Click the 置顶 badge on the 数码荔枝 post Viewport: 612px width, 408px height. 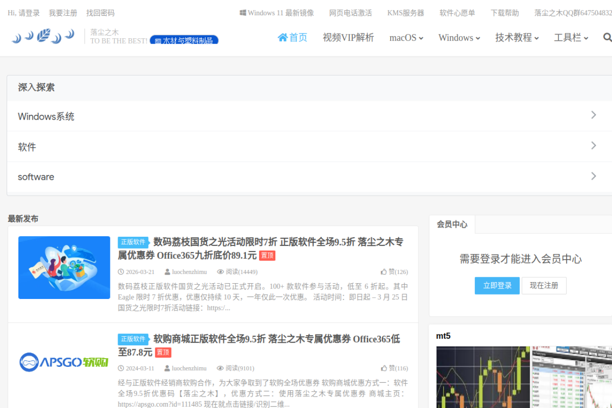(x=267, y=255)
